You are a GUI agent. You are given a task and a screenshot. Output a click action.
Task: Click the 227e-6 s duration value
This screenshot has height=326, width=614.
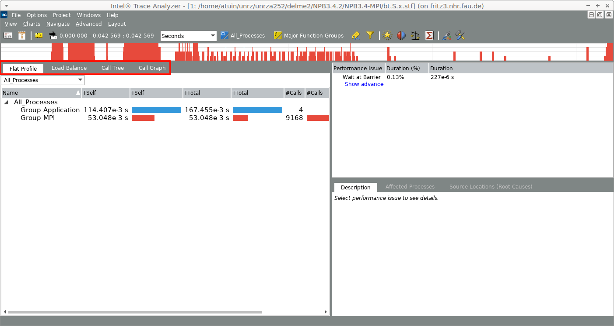tap(442, 77)
